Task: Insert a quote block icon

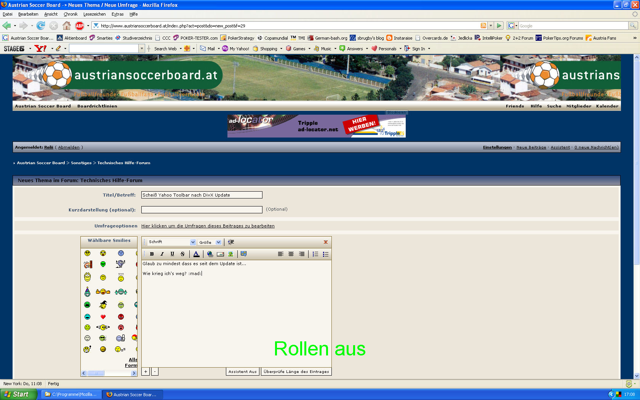Action: pyautogui.click(x=244, y=254)
